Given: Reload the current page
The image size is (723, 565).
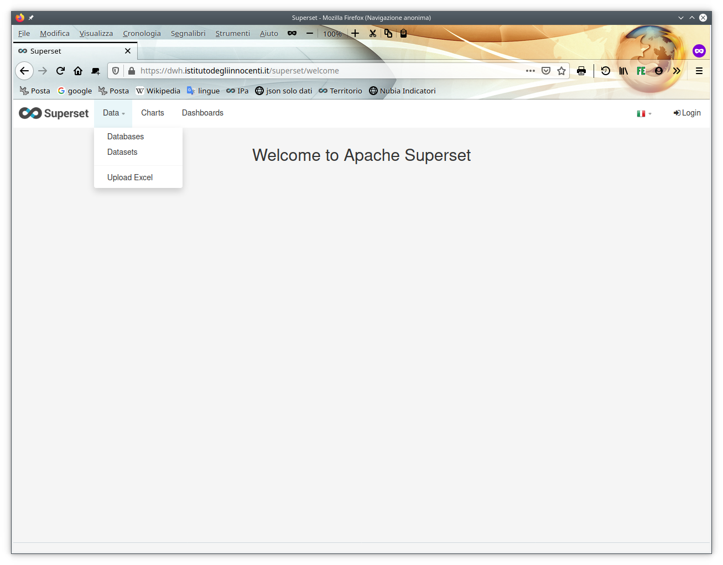Looking at the screenshot, I should [60, 71].
